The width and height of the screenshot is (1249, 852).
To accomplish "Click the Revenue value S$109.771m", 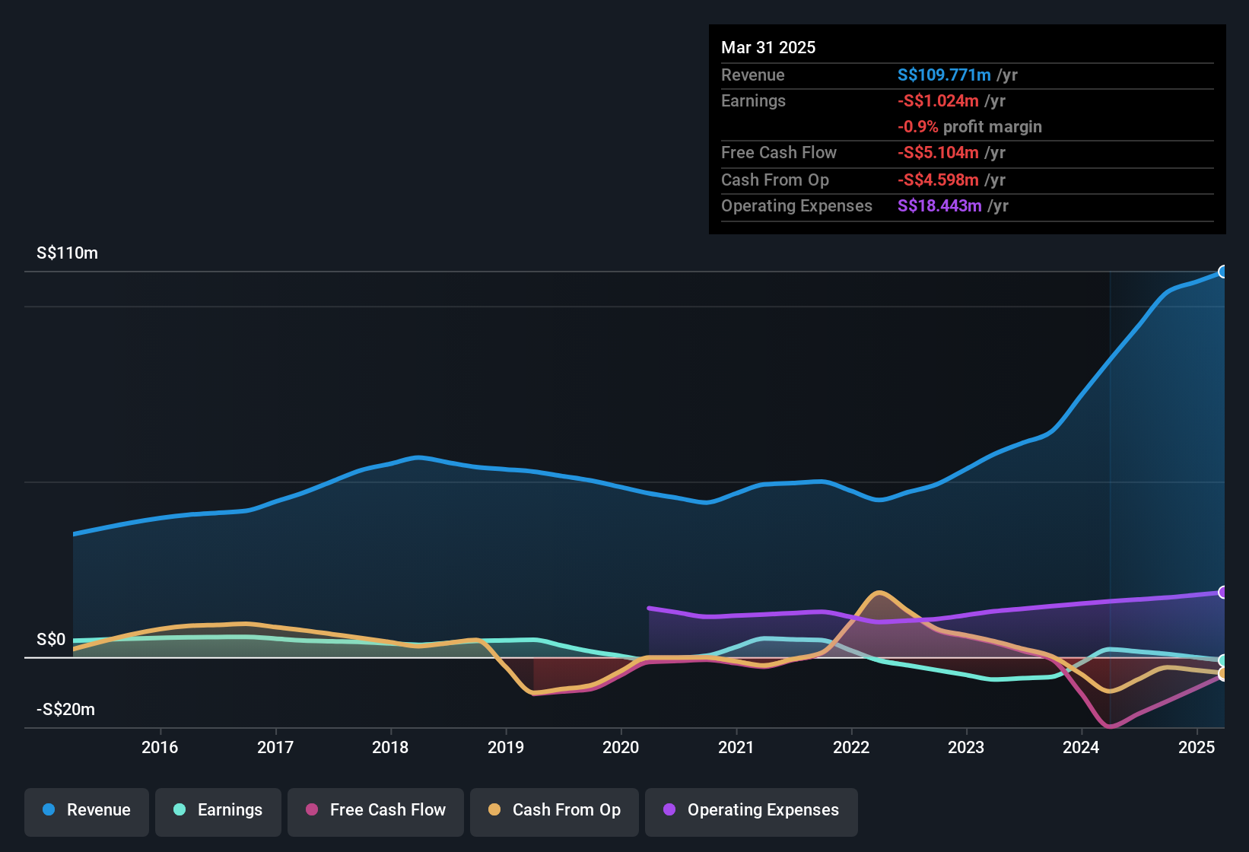I will click(944, 75).
